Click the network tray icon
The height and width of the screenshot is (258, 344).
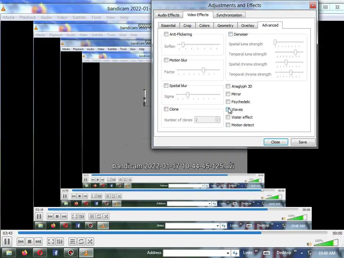[x=310, y=253]
